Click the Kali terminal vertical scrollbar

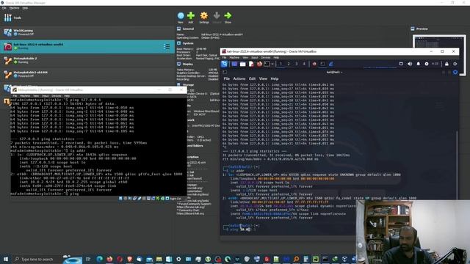point(457,165)
